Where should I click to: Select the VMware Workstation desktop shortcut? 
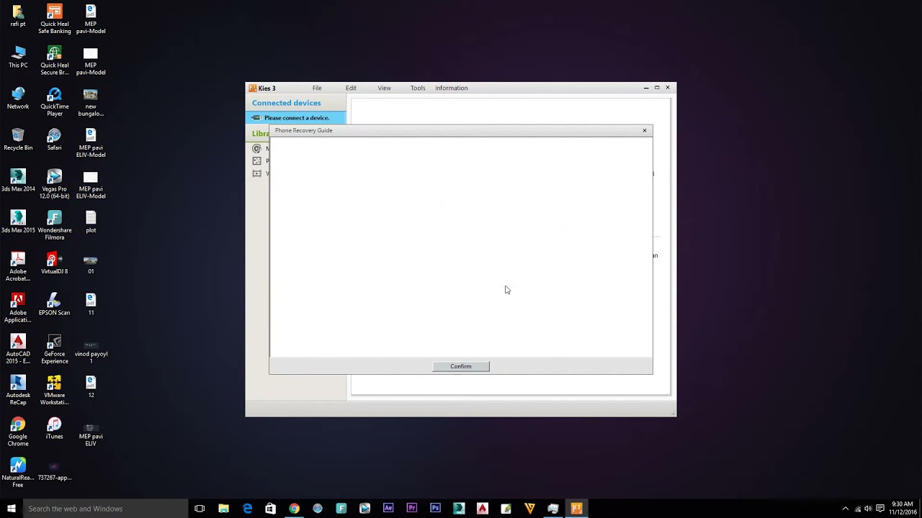coord(54,391)
